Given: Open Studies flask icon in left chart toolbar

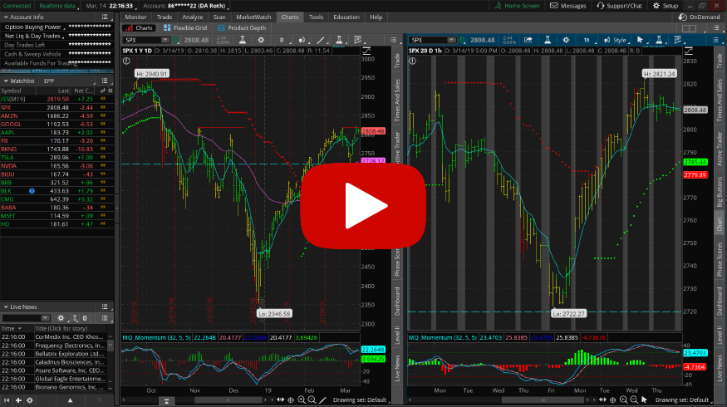Looking at the screenshot, I should click(x=242, y=40).
